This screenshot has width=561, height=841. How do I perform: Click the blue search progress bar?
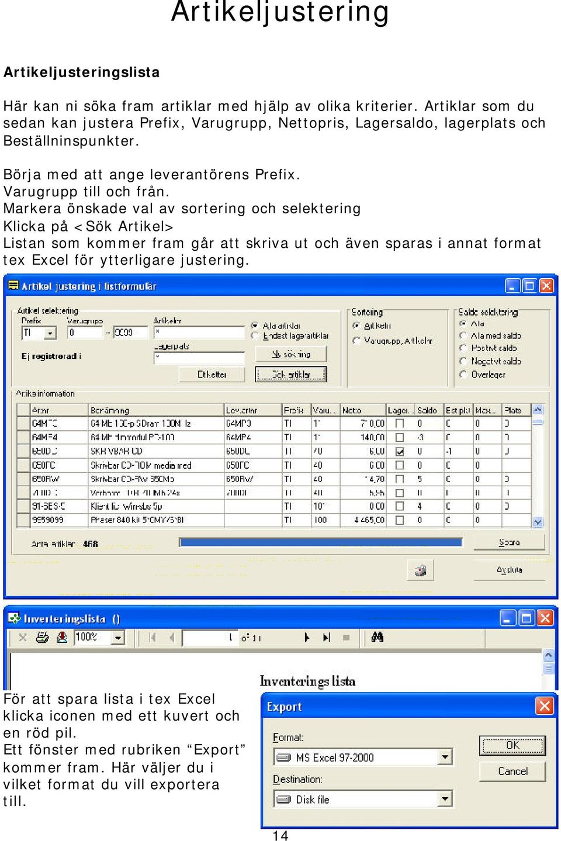coord(320,543)
